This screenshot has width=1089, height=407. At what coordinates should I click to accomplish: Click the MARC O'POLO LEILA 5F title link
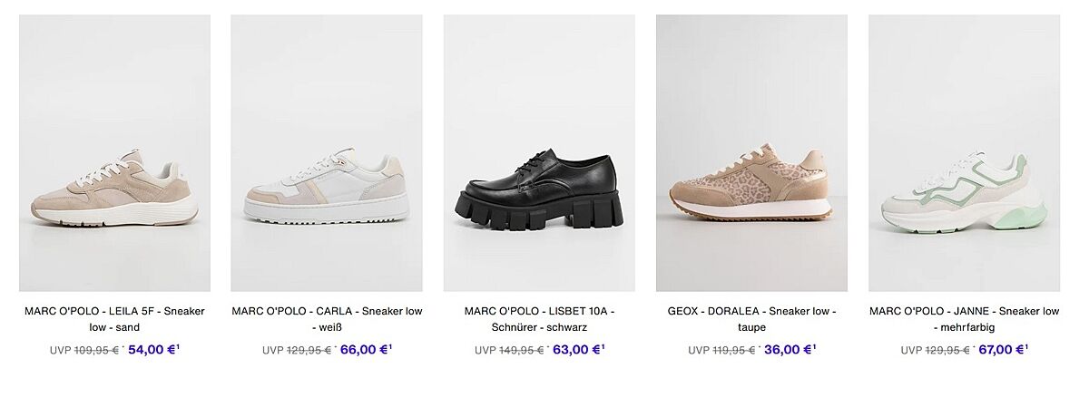click(114, 319)
